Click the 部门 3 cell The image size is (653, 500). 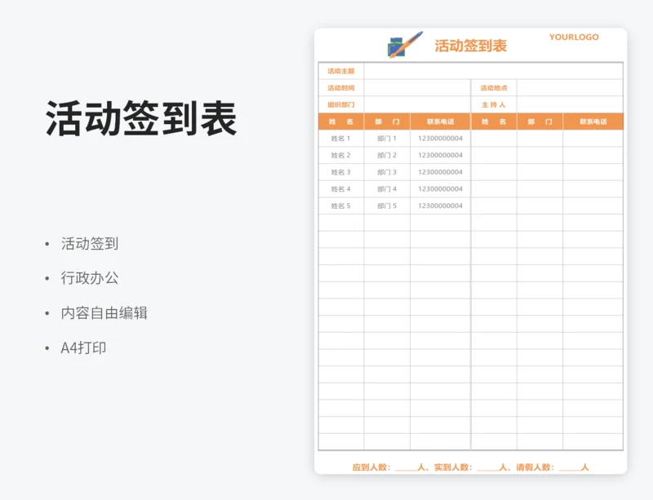tap(387, 172)
